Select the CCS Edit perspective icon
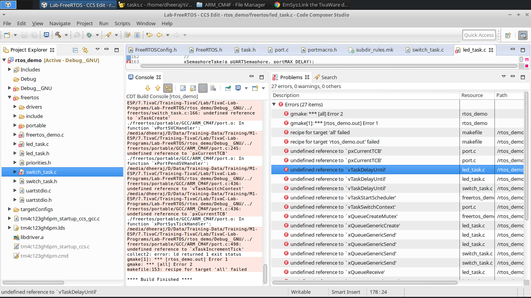The height and width of the screenshot is (298, 531). point(523,35)
